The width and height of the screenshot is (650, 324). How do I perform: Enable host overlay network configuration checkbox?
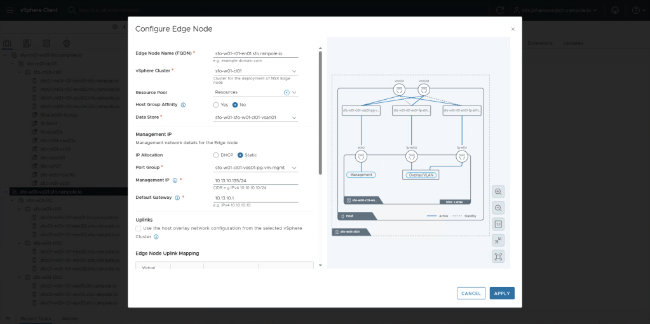(139, 228)
